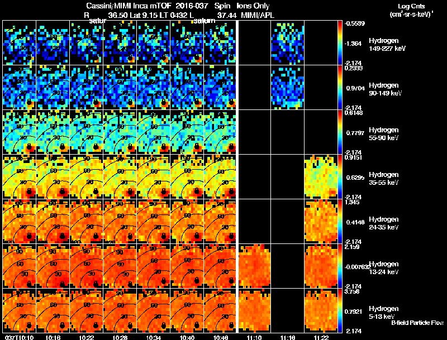Image resolution: width=447 pixels, height=340 pixels.
Task: Open the 10:10 panel in 149-227 keV row
Action: coord(20,42)
